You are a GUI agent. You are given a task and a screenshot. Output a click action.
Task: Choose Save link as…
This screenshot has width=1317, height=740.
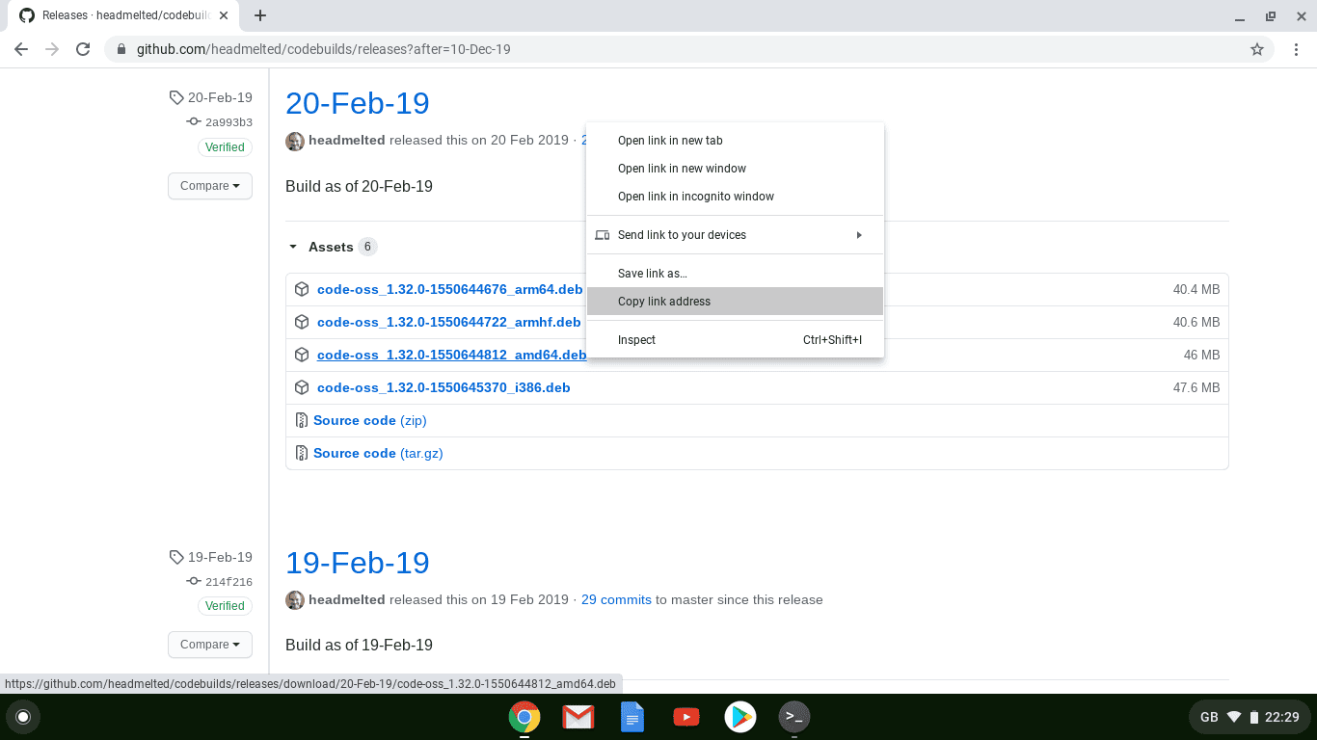pos(736,274)
